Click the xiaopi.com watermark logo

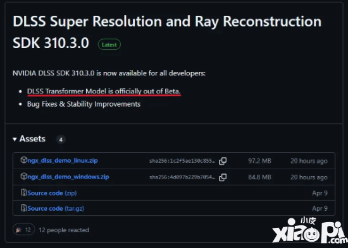pyautogui.click(x=310, y=230)
